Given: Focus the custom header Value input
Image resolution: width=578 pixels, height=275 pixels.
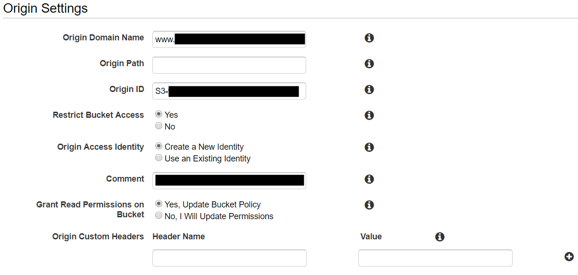Looking at the screenshot, I should (435, 258).
